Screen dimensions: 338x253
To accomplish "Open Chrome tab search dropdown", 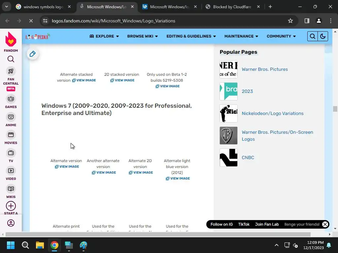I will point(7,7).
